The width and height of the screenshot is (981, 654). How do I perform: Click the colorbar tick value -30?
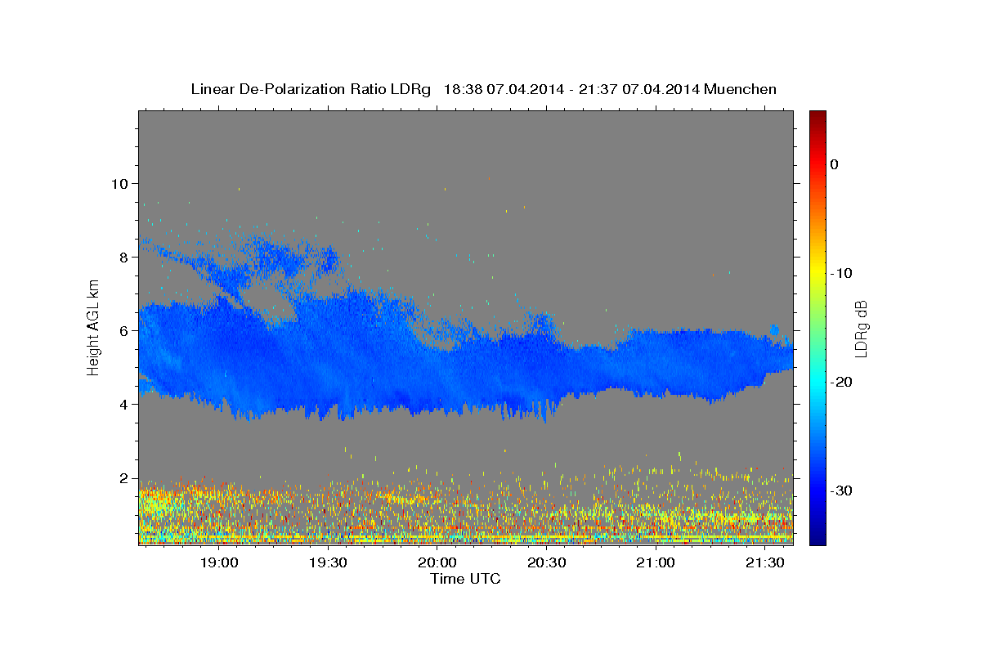(841, 490)
